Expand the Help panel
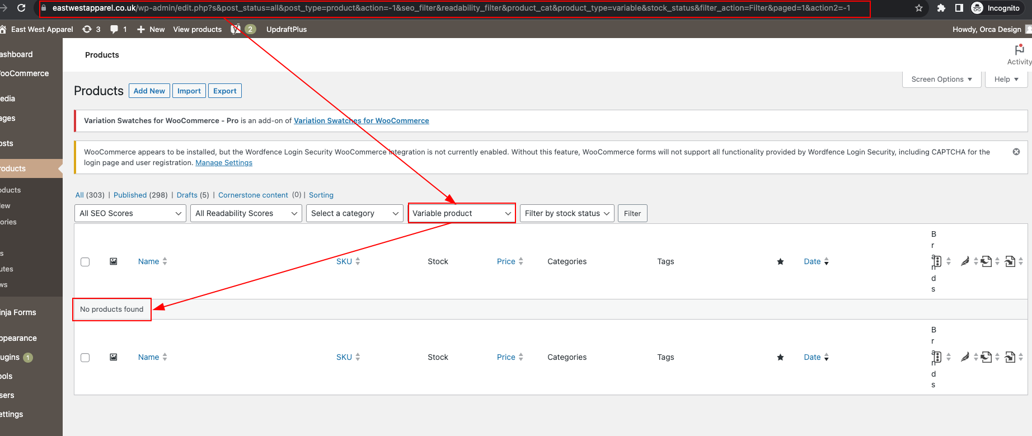This screenshot has width=1032, height=436. pos(1006,79)
